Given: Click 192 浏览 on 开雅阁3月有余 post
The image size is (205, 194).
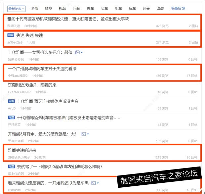Looking at the screenshot, I should pyautogui.click(x=162, y=141).
